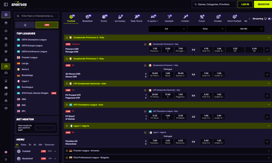
Task: Open the 1x2 market dropdown
Action: pos(168,29)
